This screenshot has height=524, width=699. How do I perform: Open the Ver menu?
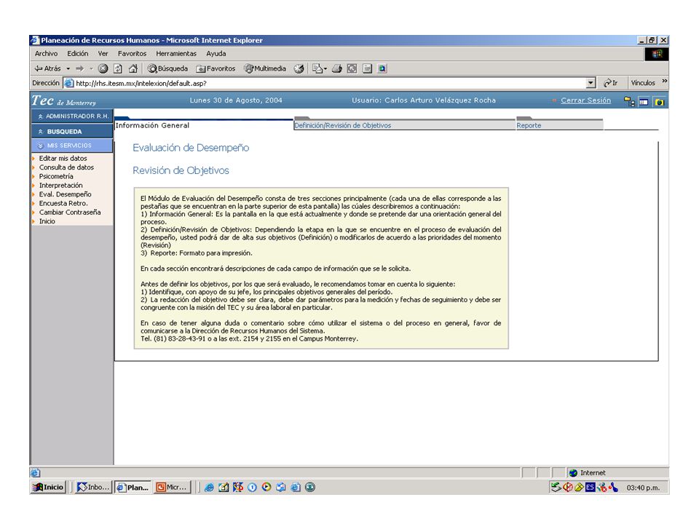pyautogui.click(x=103, y=53)
